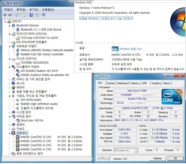Select the 인텔(R) 디스플레이 오디오 device
The image size is (186, 164).
37,108
